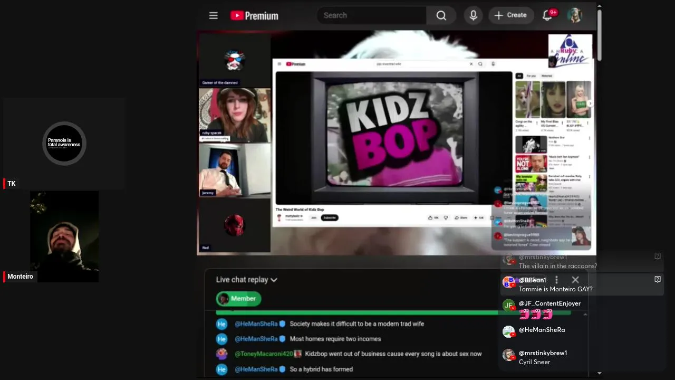The height and width of the screenshot is (380, 675).
Task: Click avatar beside 'villain in the raccoons' message
Action: (x=508, y=259)
